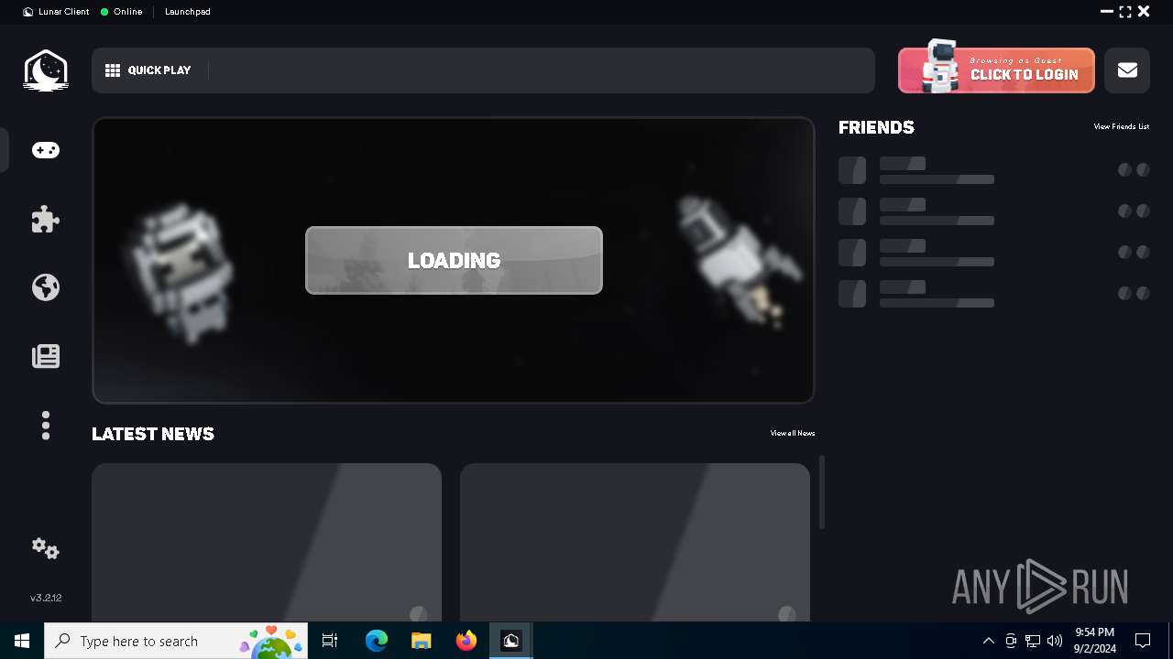Open the envelope messages button
This screenshot has height=659, width=1173.
click(1127, 70)
